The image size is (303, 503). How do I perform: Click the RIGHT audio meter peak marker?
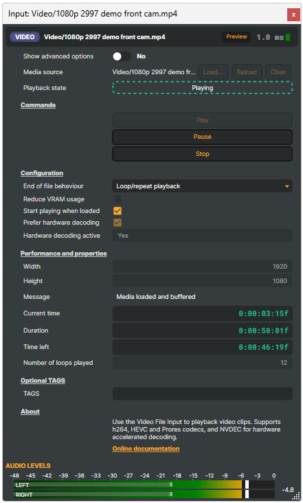click(247, 494)
